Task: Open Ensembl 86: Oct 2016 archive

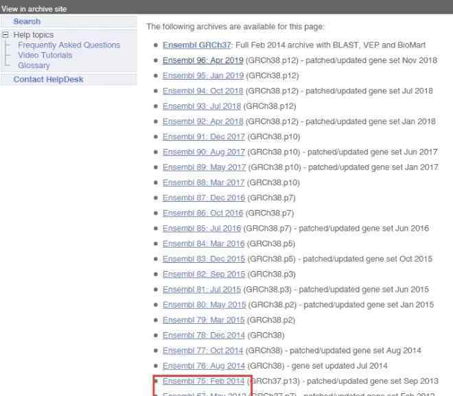Action: point(202,213)
